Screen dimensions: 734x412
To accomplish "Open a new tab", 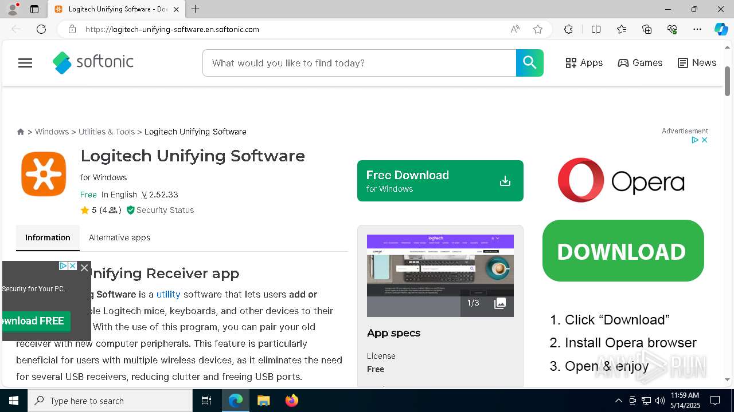I will [196, 9].
